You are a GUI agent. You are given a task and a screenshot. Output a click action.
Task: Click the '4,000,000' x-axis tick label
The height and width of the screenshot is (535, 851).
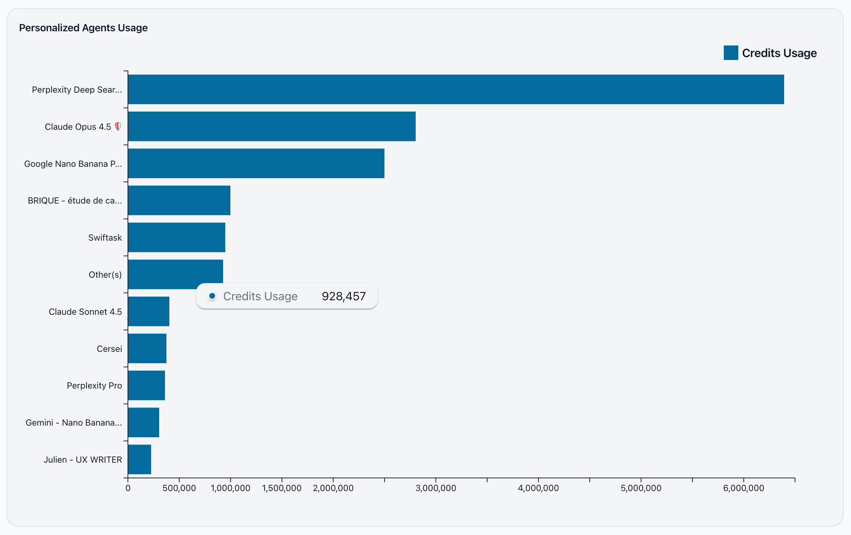pos(539,488)
